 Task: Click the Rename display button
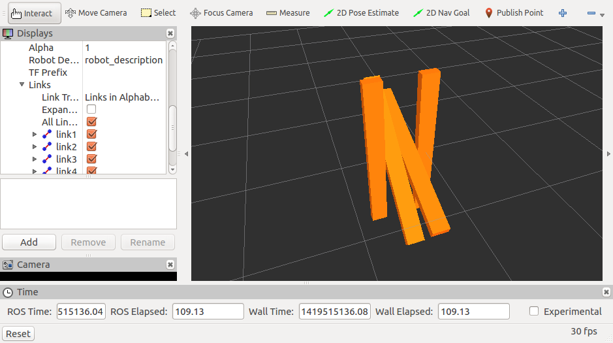tap(148, 242)
